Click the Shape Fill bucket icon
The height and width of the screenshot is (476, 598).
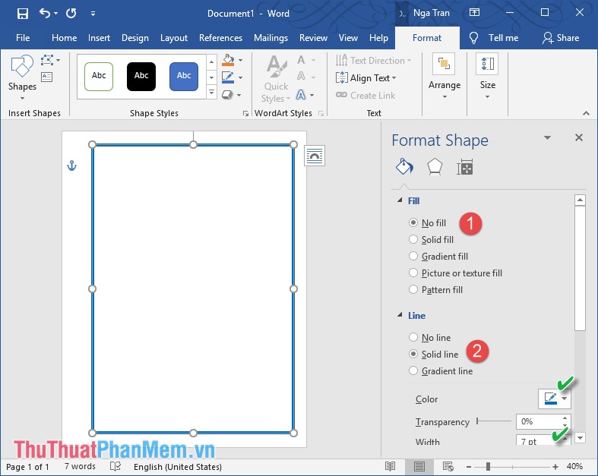pyautogui.click(x=228, y=60)
